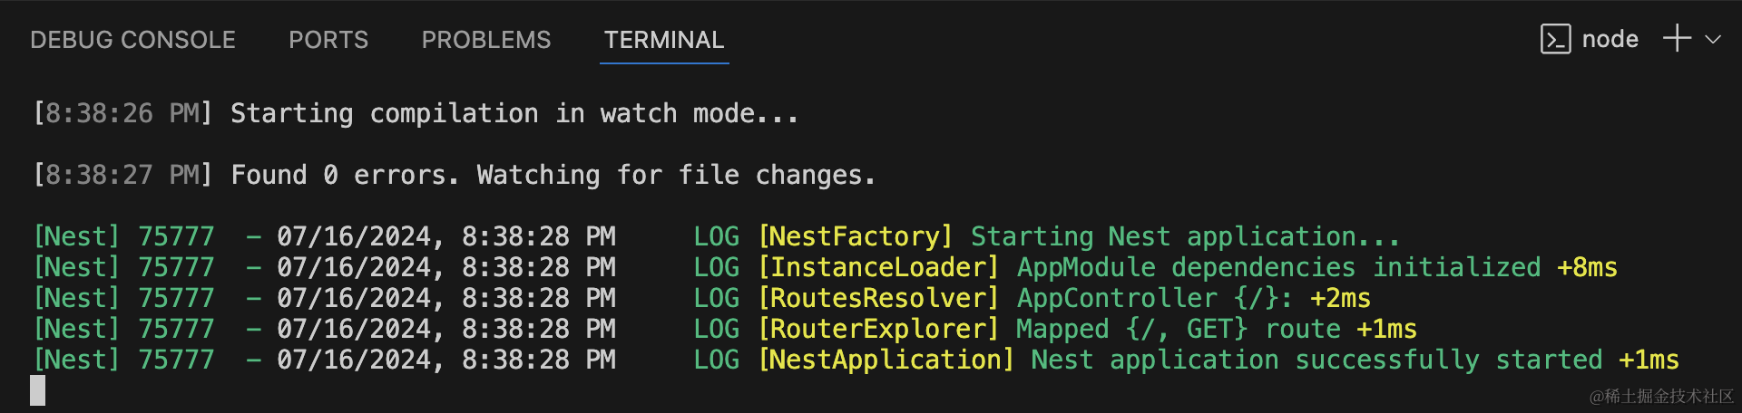Image resolution: width=1742 pixels, height=413 pixels.
Task: Expand the launch profile chevron dropdown
Action: pyautogui.click(x=1713, y=40)
